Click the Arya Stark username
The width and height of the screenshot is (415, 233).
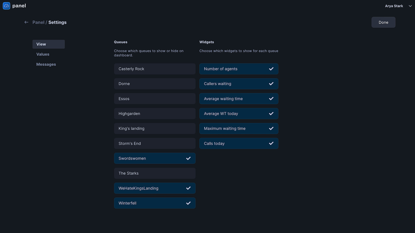[x=394, y=6]
